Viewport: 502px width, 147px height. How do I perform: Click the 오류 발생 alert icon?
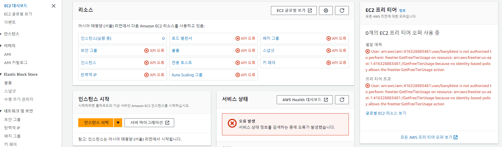[232, 123]
